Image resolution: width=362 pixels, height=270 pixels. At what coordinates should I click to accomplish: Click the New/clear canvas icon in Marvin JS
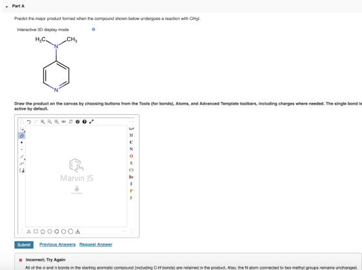[x=22, y=121]
